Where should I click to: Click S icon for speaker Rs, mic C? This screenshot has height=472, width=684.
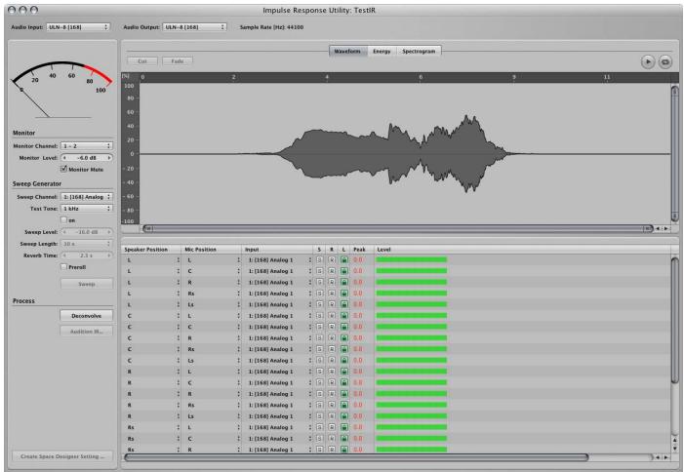coord(319,439)
